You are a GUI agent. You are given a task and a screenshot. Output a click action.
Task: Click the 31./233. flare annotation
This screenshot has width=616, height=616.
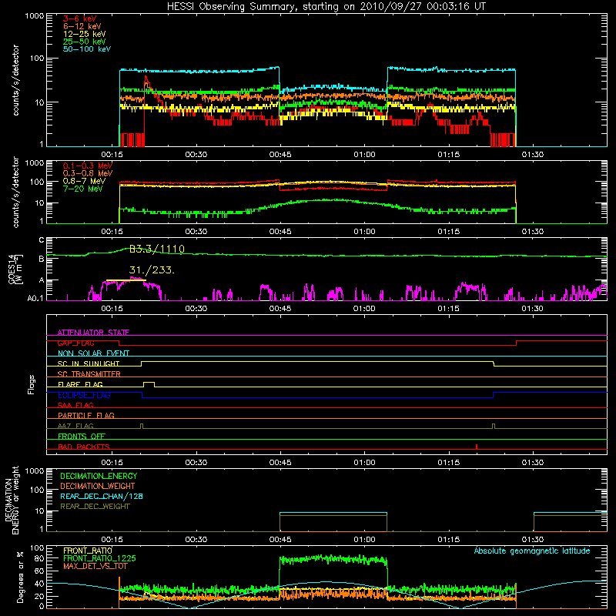pos(152,270)
